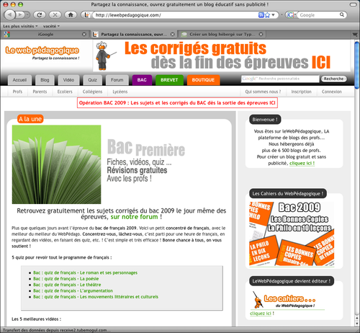The width and height of the screenshot is (360, 333).
Task: Go to the home page icon
Action: [x=71, y=15]
